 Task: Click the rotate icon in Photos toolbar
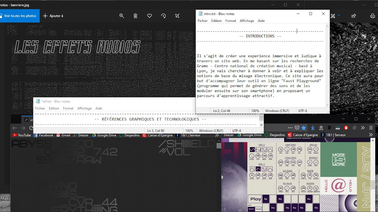(163, 16)
